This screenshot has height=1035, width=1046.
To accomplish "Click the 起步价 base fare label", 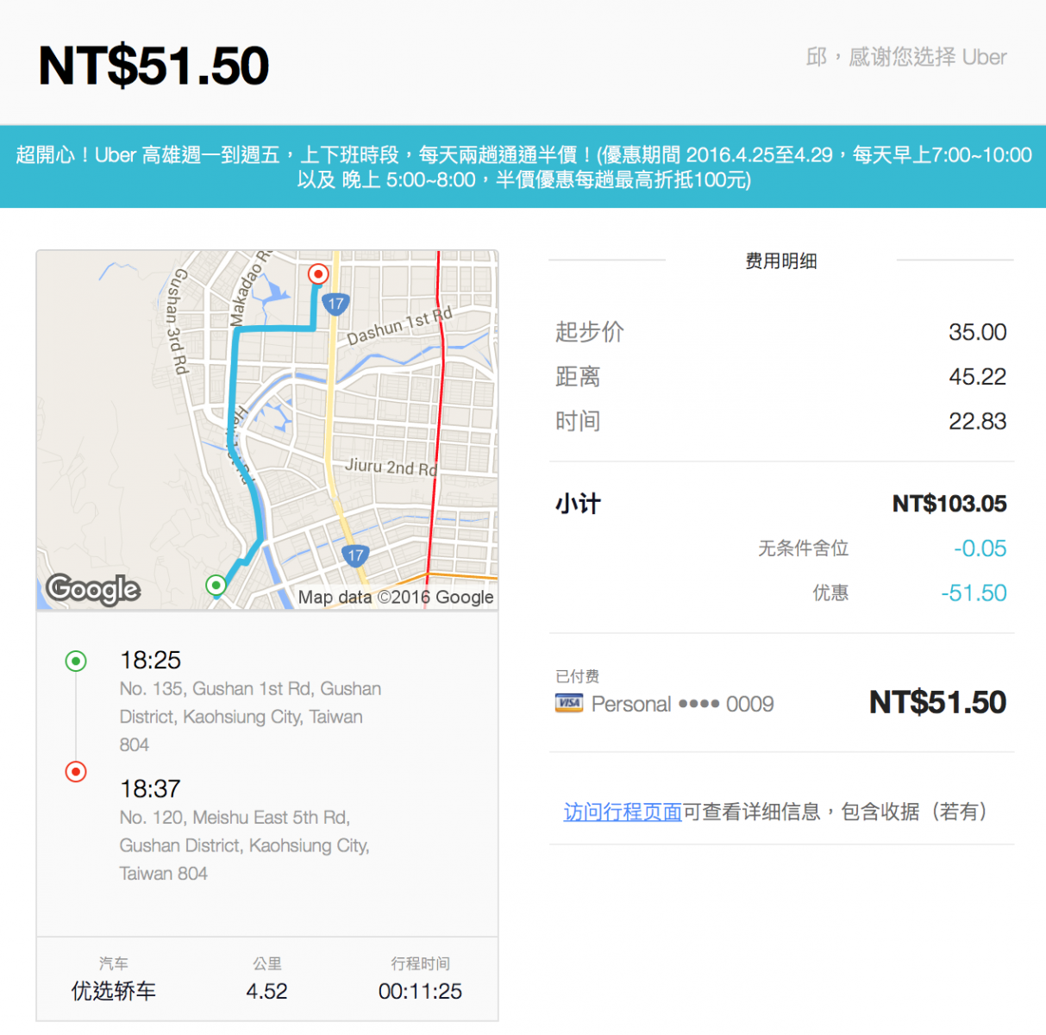I will (x=590, y=332).
